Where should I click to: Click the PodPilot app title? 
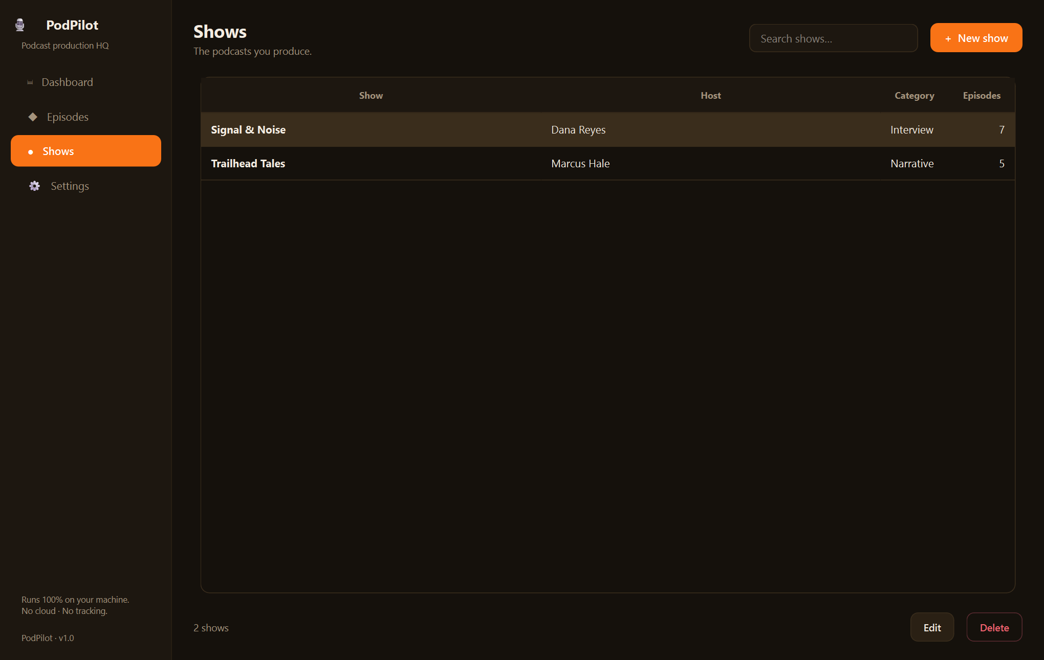(x=72, y=25)
